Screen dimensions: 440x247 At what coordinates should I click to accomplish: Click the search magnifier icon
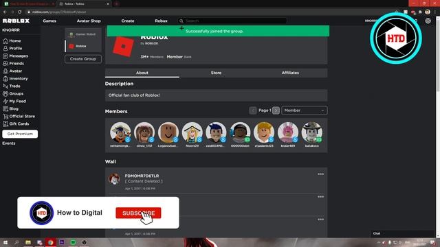[181, 21]
